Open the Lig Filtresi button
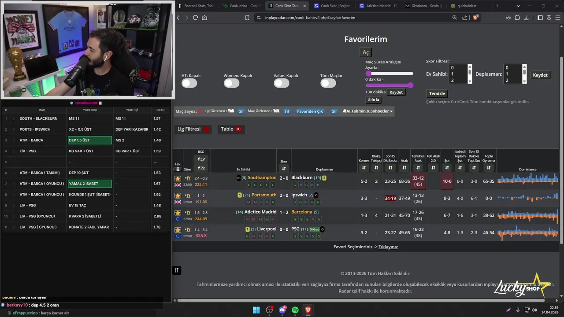564x317 pixels. tap(193, 129)
